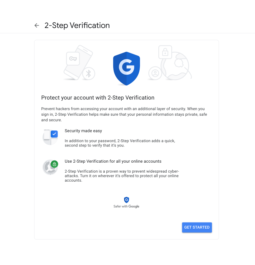Open details under Protect your account heading

point(98,98)
